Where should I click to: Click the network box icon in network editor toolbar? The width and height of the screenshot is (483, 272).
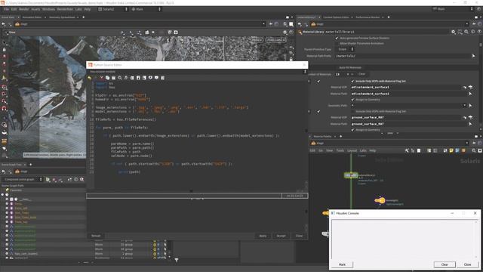coord(457,150)
